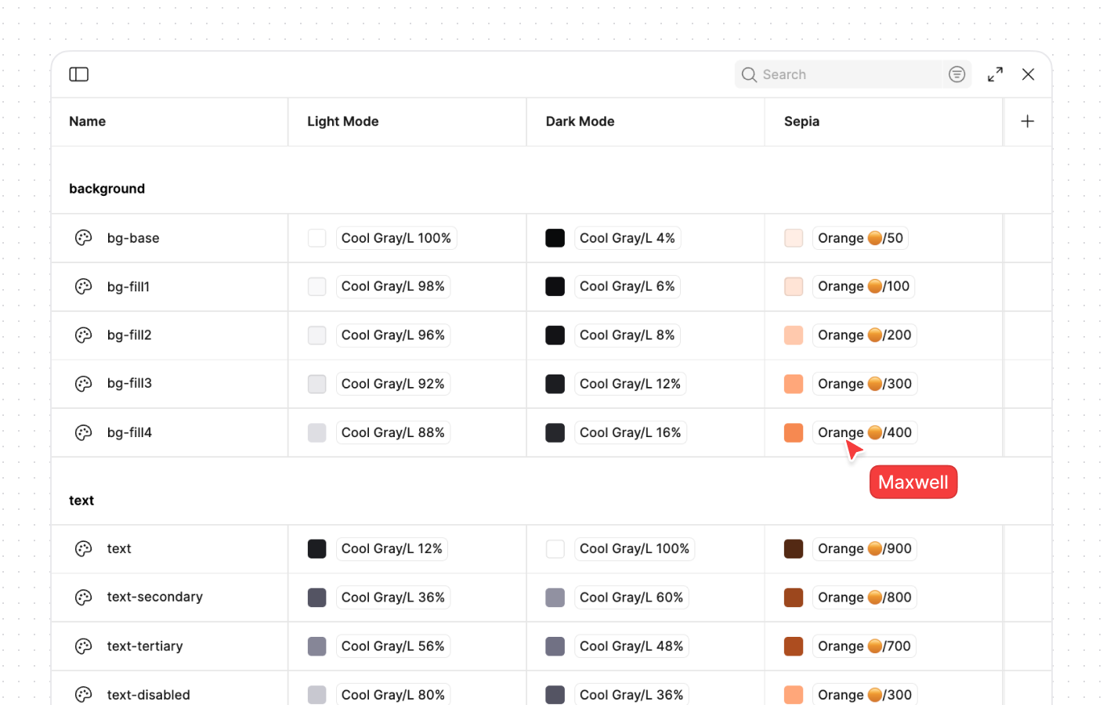Click the palette icon for text-secondary
The width and height of the screenshot is (1103, 705).
pyautogui.click(x=83, y=597)
